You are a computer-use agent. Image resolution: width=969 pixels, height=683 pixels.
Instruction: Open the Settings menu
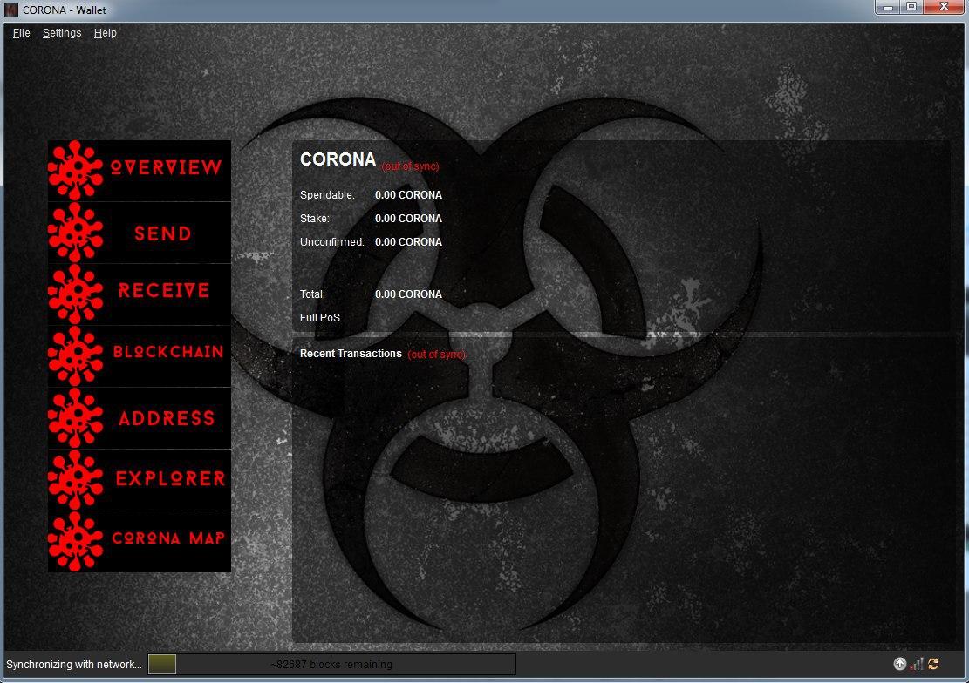[62, 33]
